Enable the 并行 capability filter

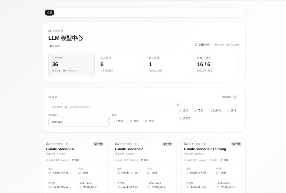[231, 110]
